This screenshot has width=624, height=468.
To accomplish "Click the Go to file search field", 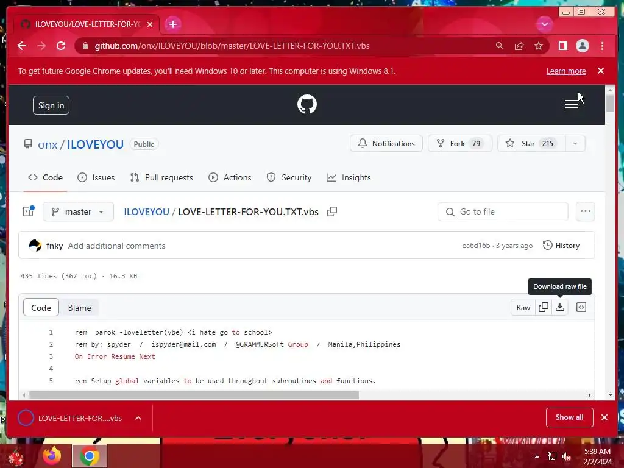I will pos(503,211).
